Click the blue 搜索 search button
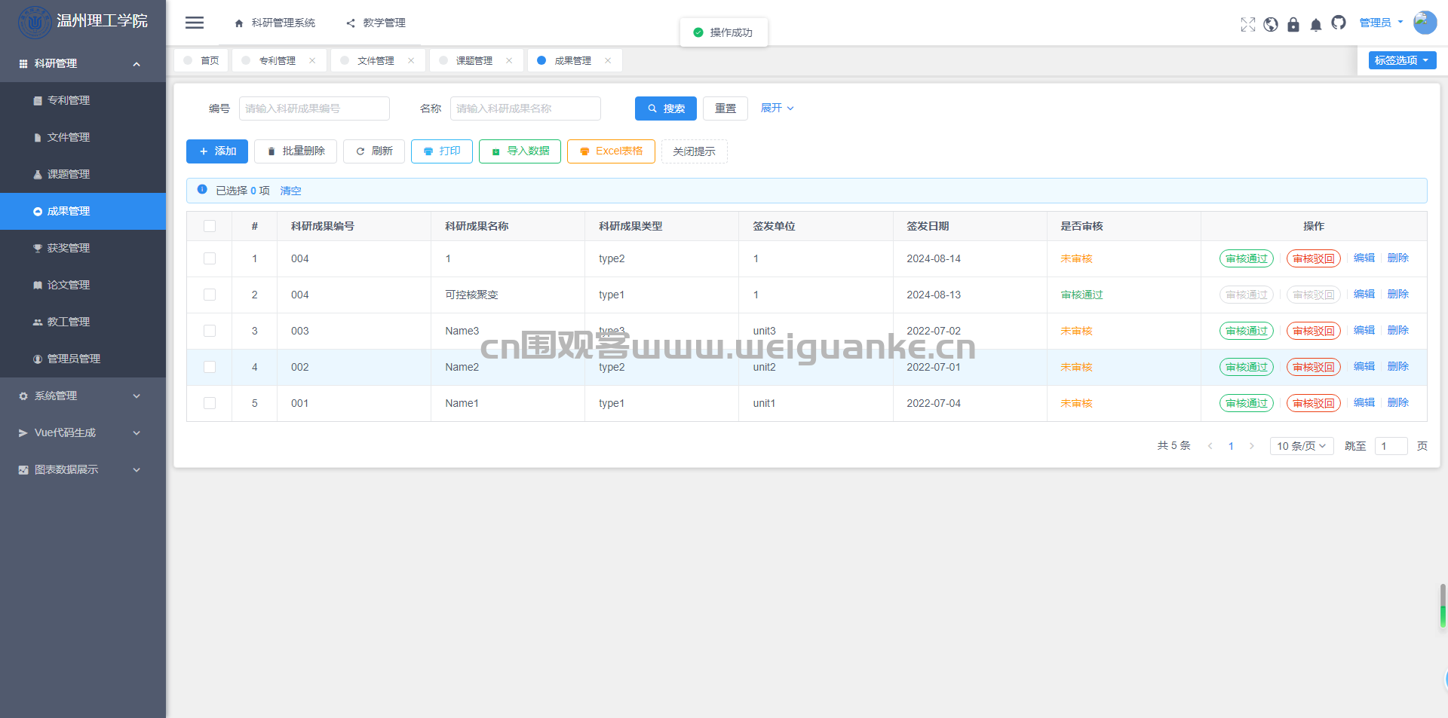 pos(665,108)
